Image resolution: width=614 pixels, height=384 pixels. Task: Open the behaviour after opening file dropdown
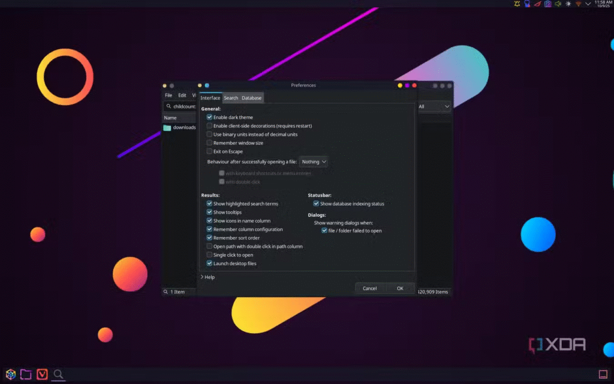[314, 162]
